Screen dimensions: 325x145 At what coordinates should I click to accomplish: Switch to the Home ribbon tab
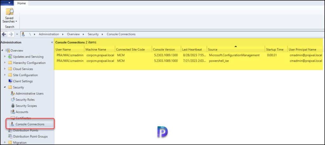click(x=21, y=3)
